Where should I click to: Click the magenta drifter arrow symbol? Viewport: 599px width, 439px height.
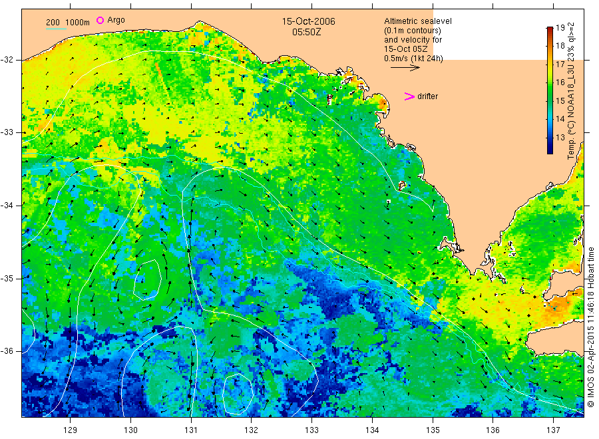[409, 96]
